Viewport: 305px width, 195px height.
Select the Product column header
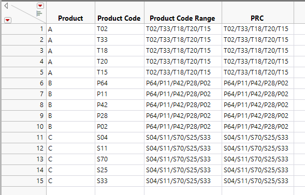(70, 18)
